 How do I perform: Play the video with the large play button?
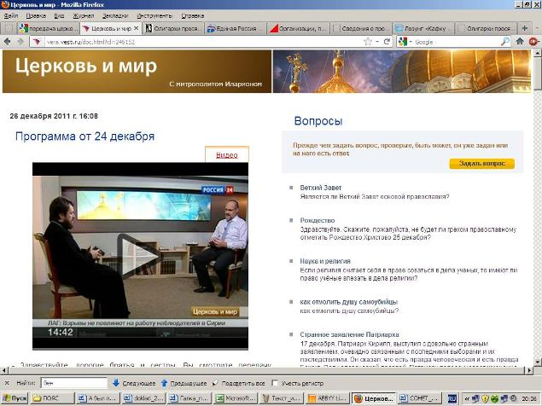pyautogui.click(x=139, y=256)
